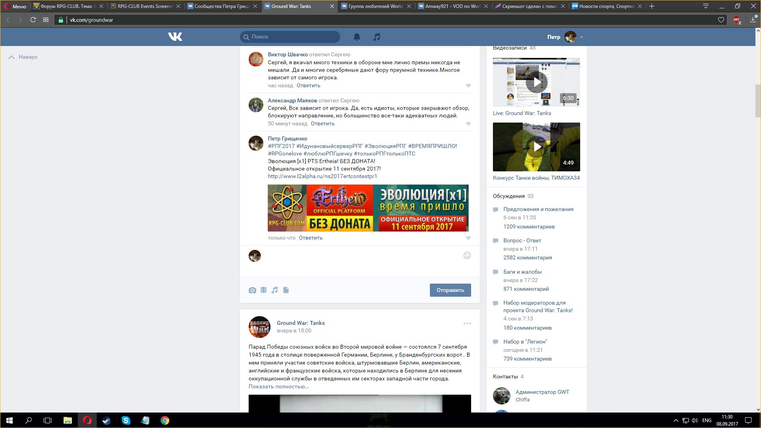Image resolution: width=761 pixels, height=428 pixels.
Task: Open Набор в "Легион" discussion
Action: pos(525,342)
